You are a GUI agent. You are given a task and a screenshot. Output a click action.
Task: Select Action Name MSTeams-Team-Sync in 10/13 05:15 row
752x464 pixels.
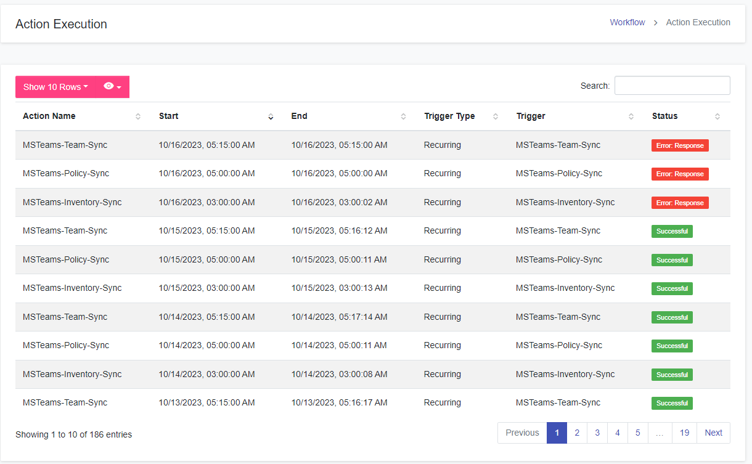tap(65, 402)
